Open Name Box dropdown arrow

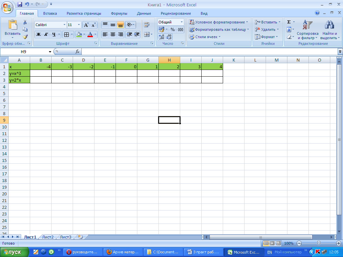(50, 52)
